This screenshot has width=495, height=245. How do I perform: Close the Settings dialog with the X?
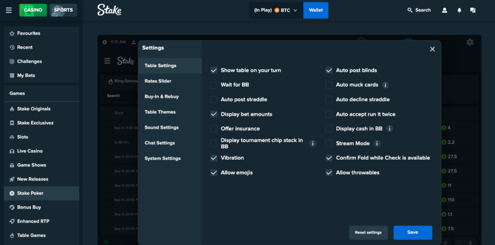click(433, 49)
